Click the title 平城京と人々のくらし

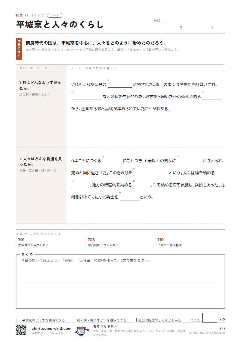pos(60,24)
